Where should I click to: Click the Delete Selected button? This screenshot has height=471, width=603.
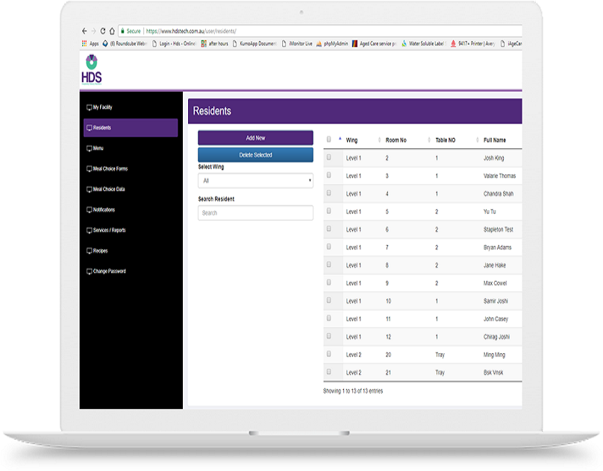point(255,155)
